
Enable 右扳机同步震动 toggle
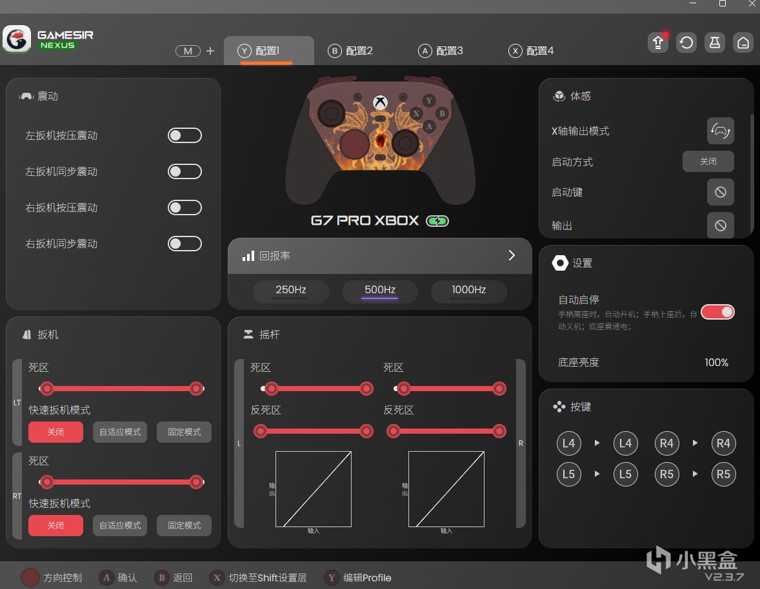185,244
